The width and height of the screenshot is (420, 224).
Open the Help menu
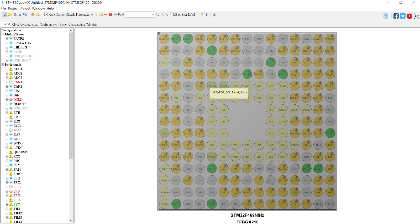pos(50,8)
